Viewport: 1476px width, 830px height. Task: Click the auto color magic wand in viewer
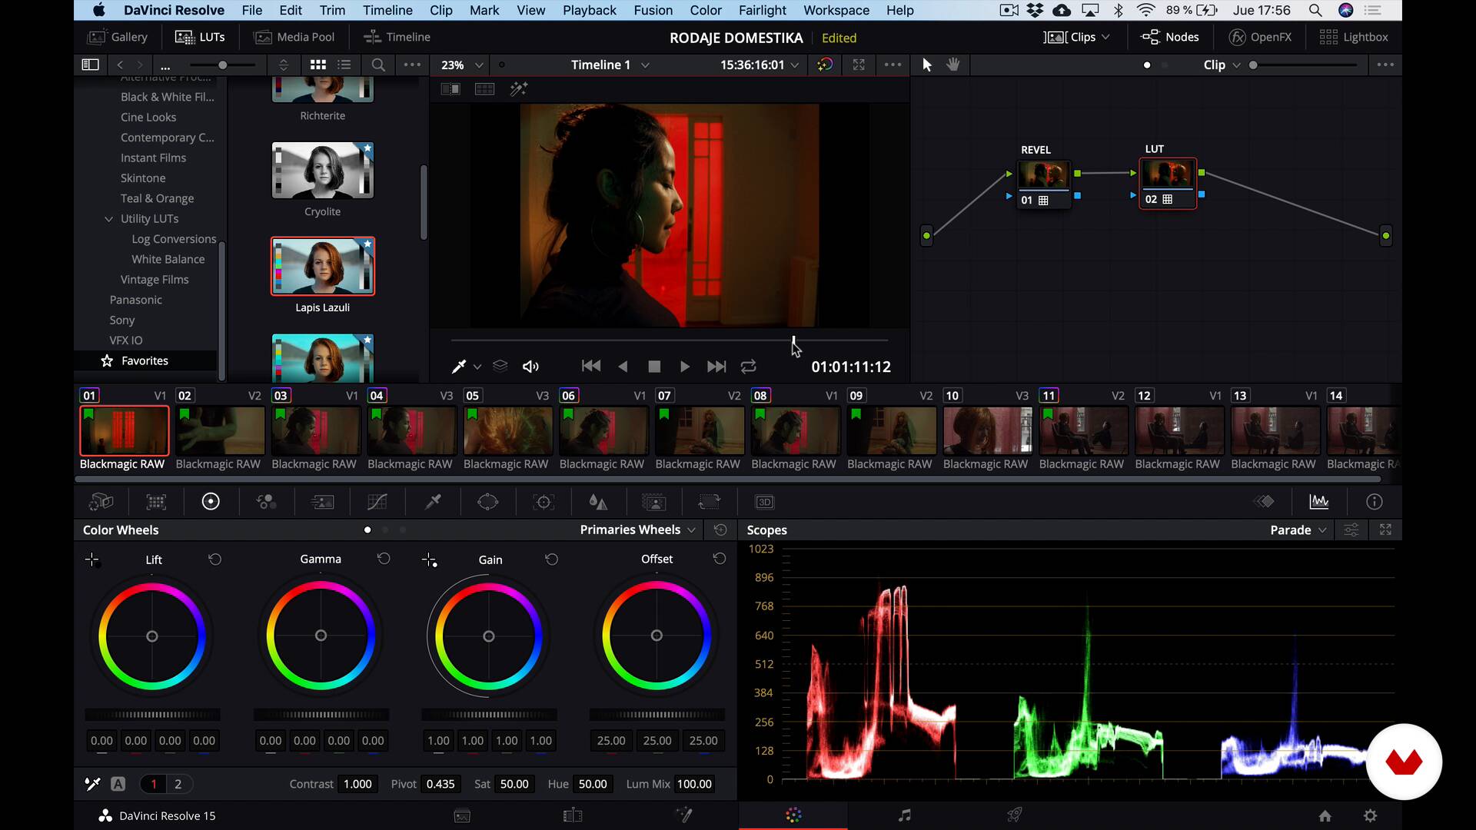coord(519,89)
